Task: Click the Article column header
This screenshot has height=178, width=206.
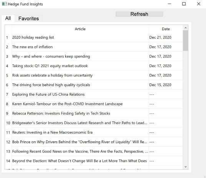Action: click(x=80, y=29)
